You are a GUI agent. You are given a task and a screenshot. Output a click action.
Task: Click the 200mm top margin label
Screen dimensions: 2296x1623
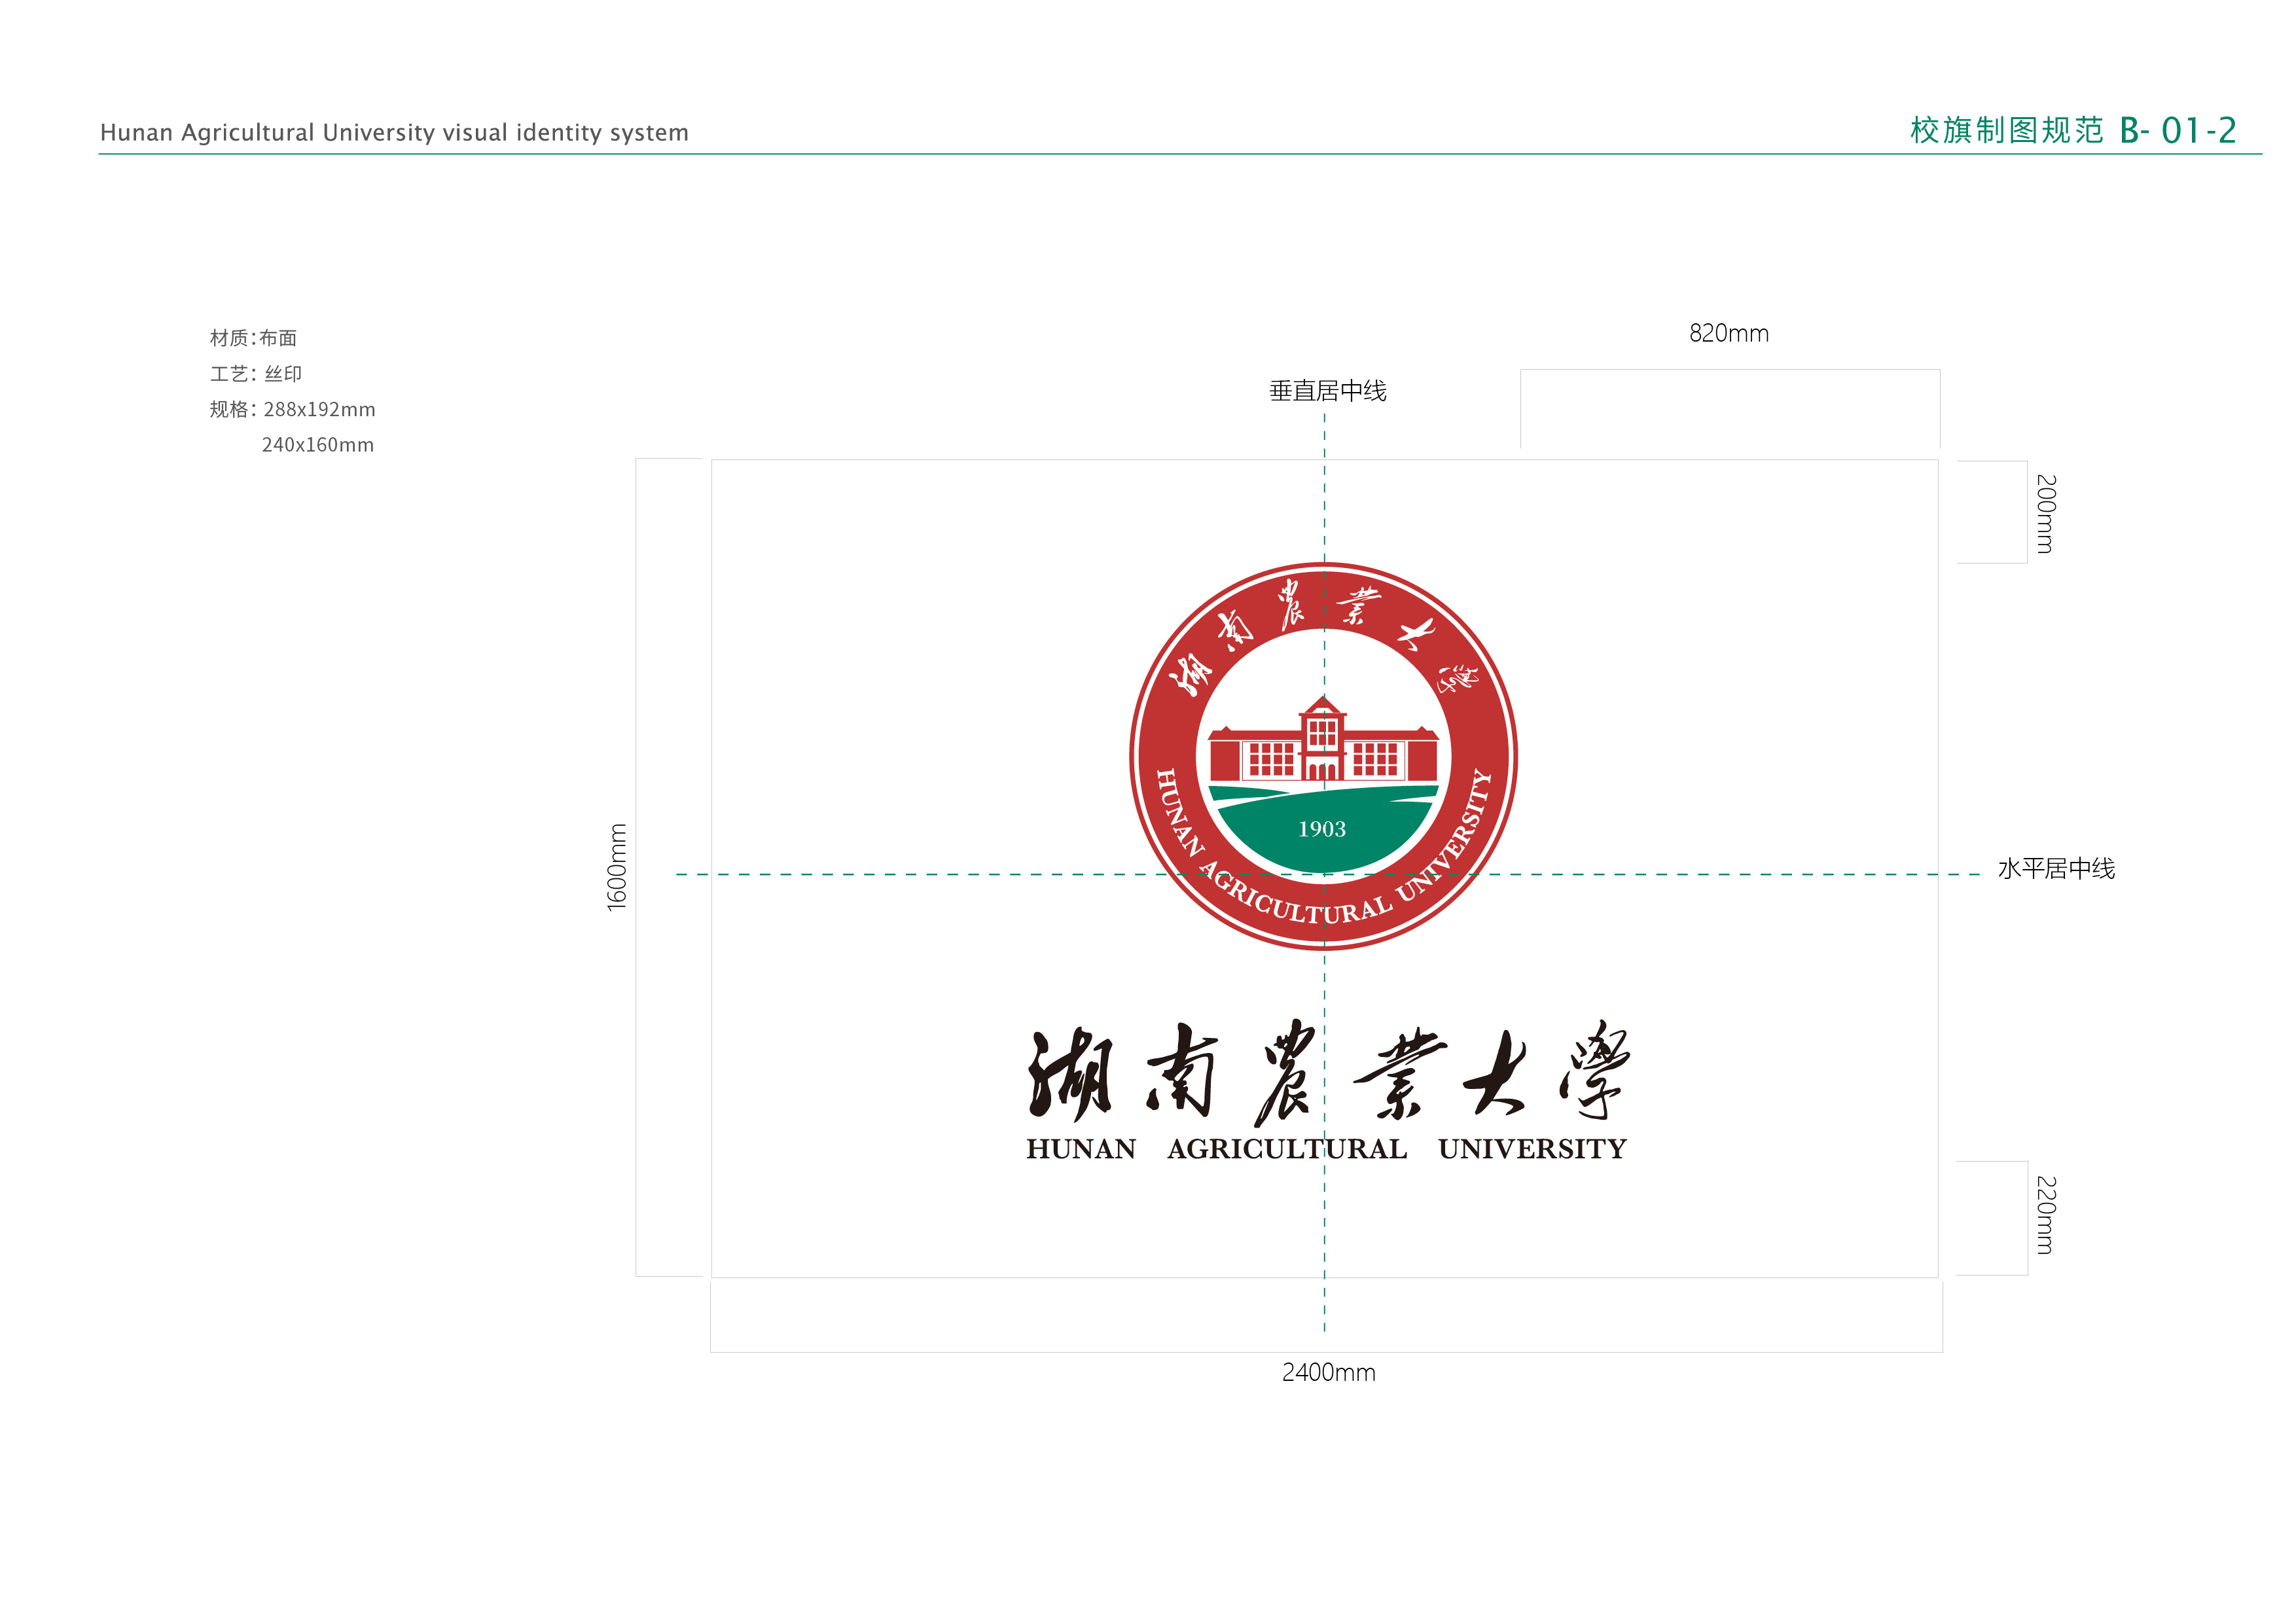click(x=2046, y=514)
